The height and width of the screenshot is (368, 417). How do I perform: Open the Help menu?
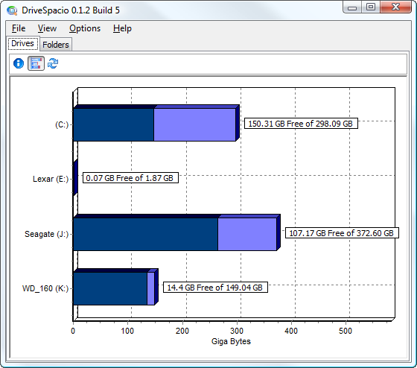click(122, 28)
